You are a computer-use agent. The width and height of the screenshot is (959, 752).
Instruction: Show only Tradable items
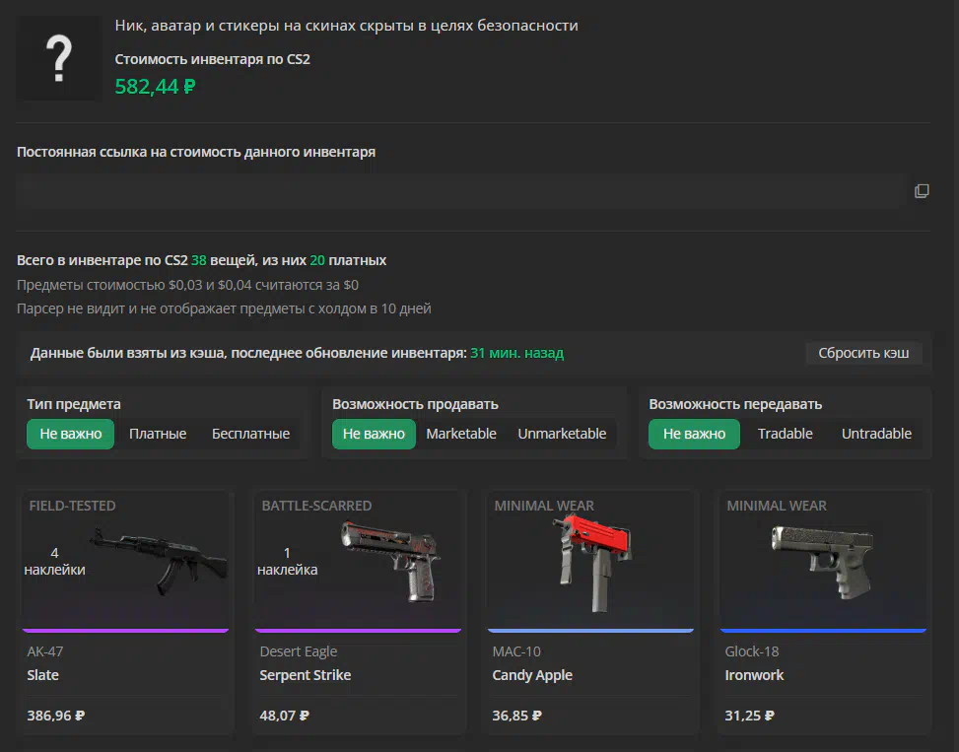(x=786, y=434)
